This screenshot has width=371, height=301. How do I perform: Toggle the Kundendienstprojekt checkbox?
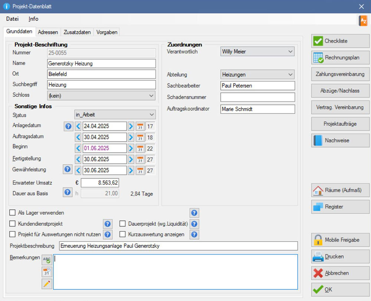(x=13, y=224)
